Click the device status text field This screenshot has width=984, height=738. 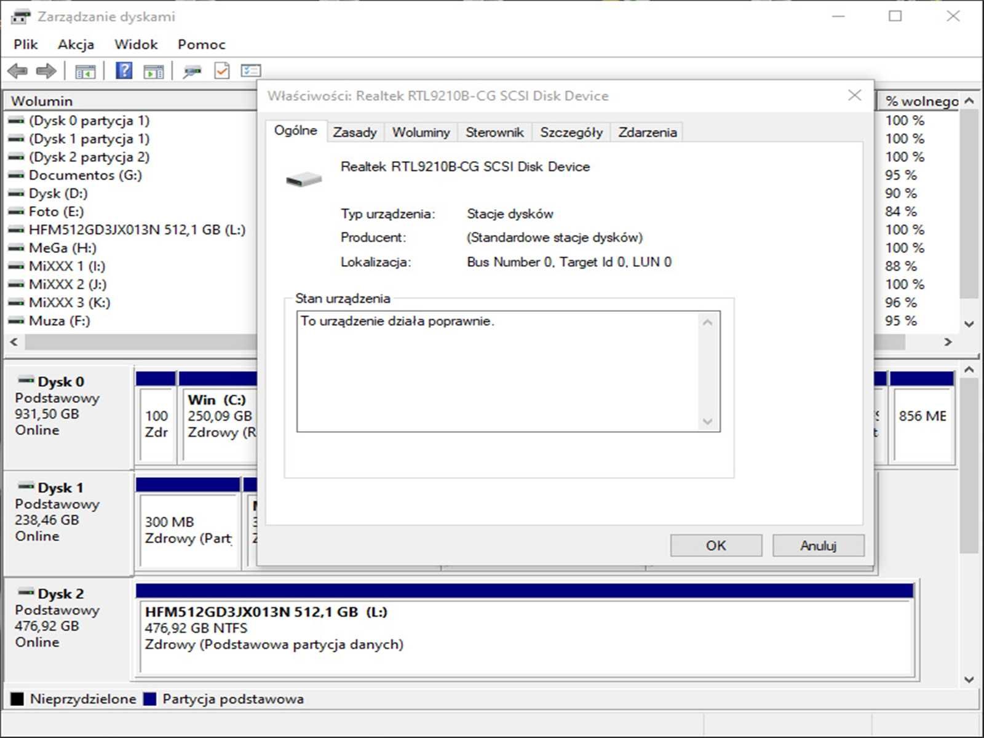pyautogui.click(x=508, y=371)
